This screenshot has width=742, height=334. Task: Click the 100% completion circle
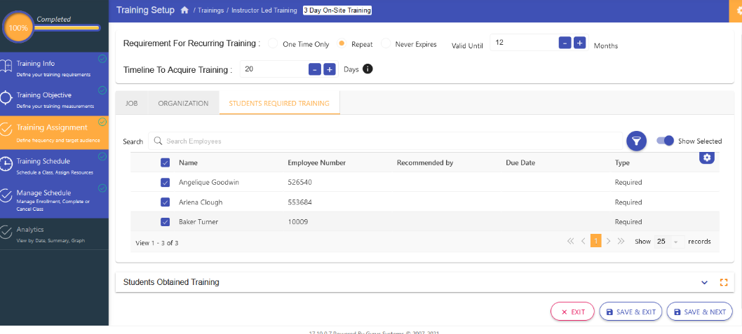(x=18, y=27)
